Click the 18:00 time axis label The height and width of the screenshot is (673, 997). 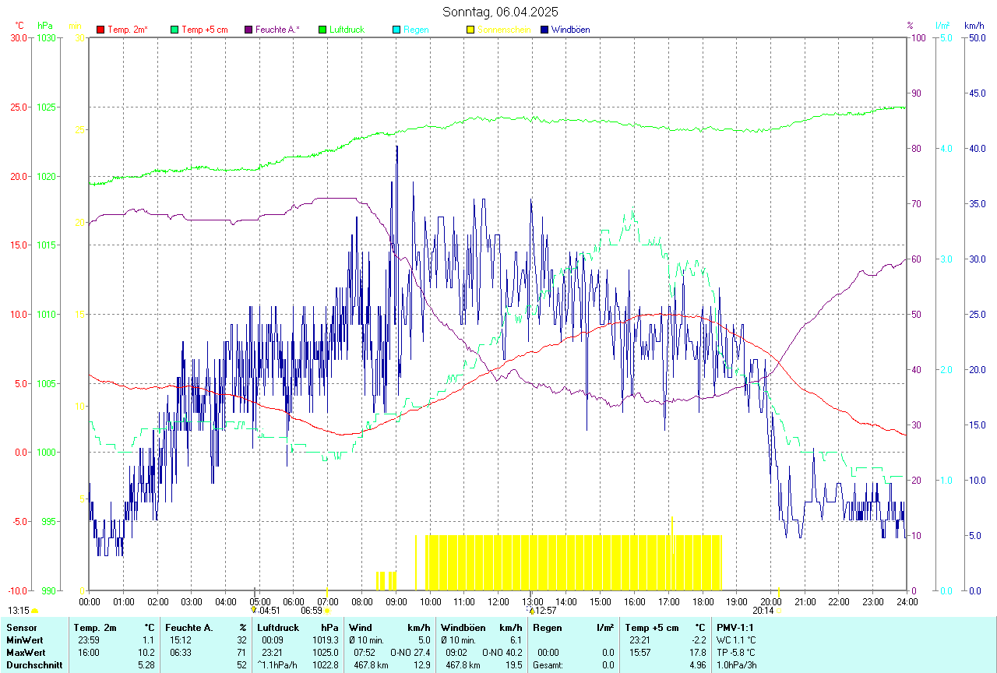(703, 601)
